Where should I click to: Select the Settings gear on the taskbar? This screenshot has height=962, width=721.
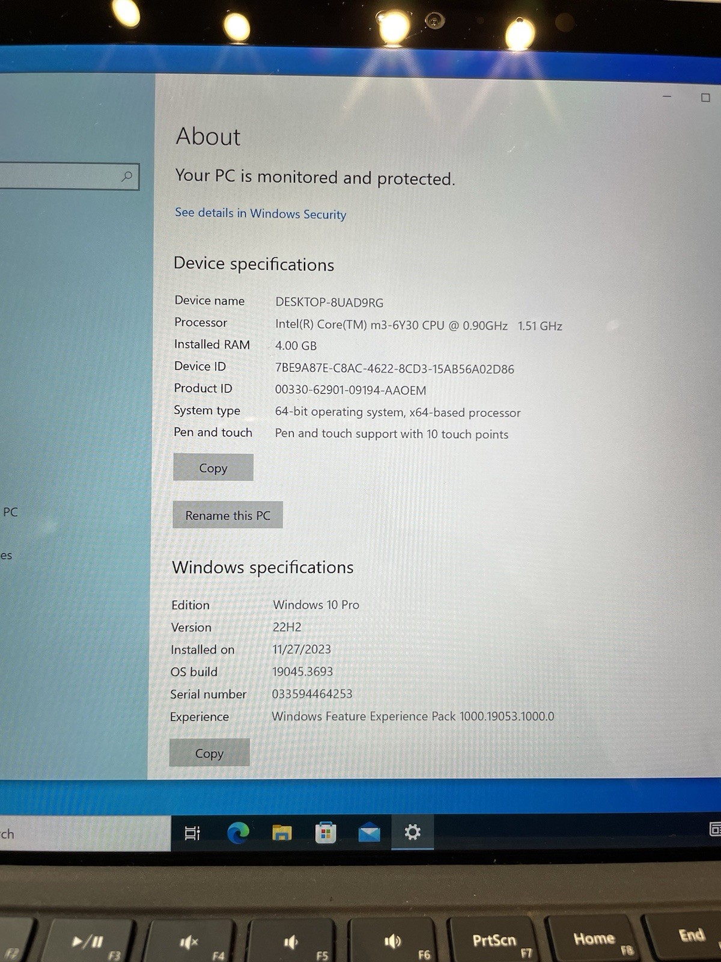[x=412, y=832]
